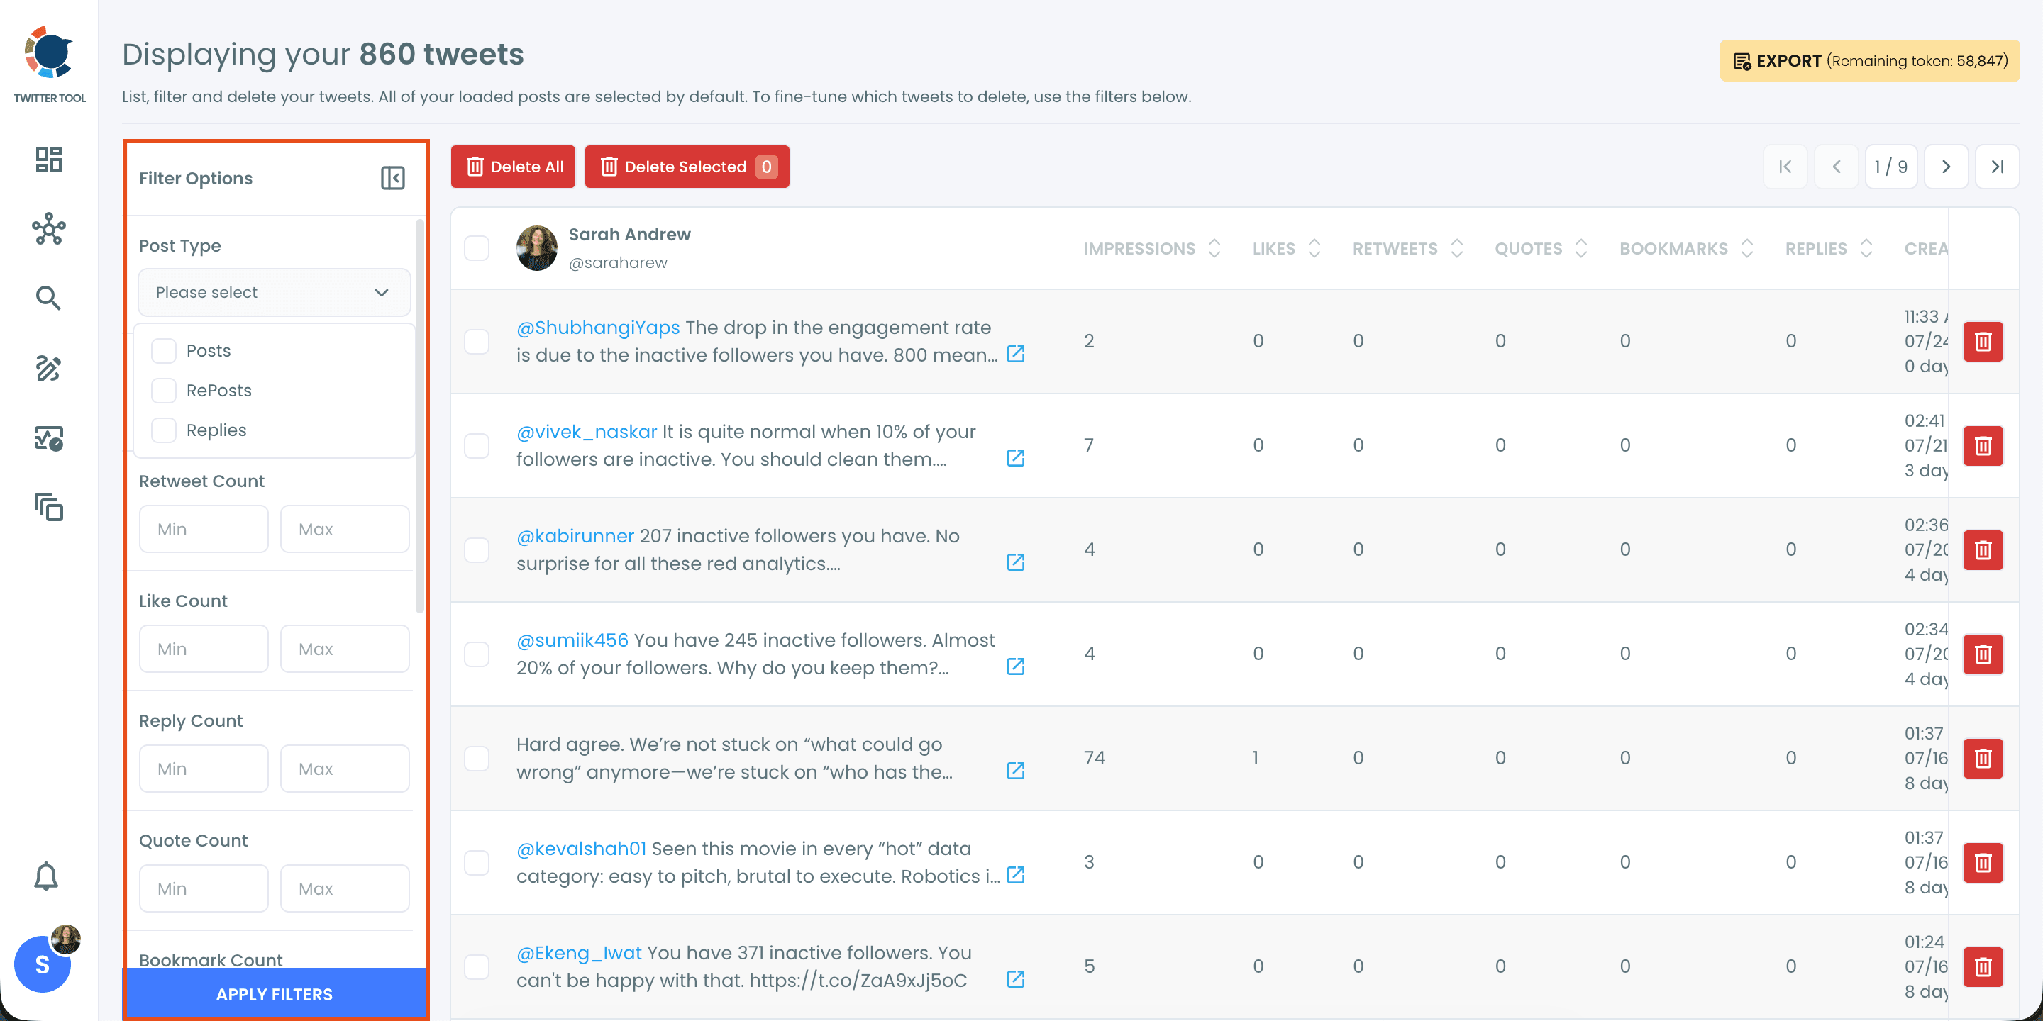Click the Delete Selected button
This screenshot has height=1021, width=2043.
(x=687, y=167)
